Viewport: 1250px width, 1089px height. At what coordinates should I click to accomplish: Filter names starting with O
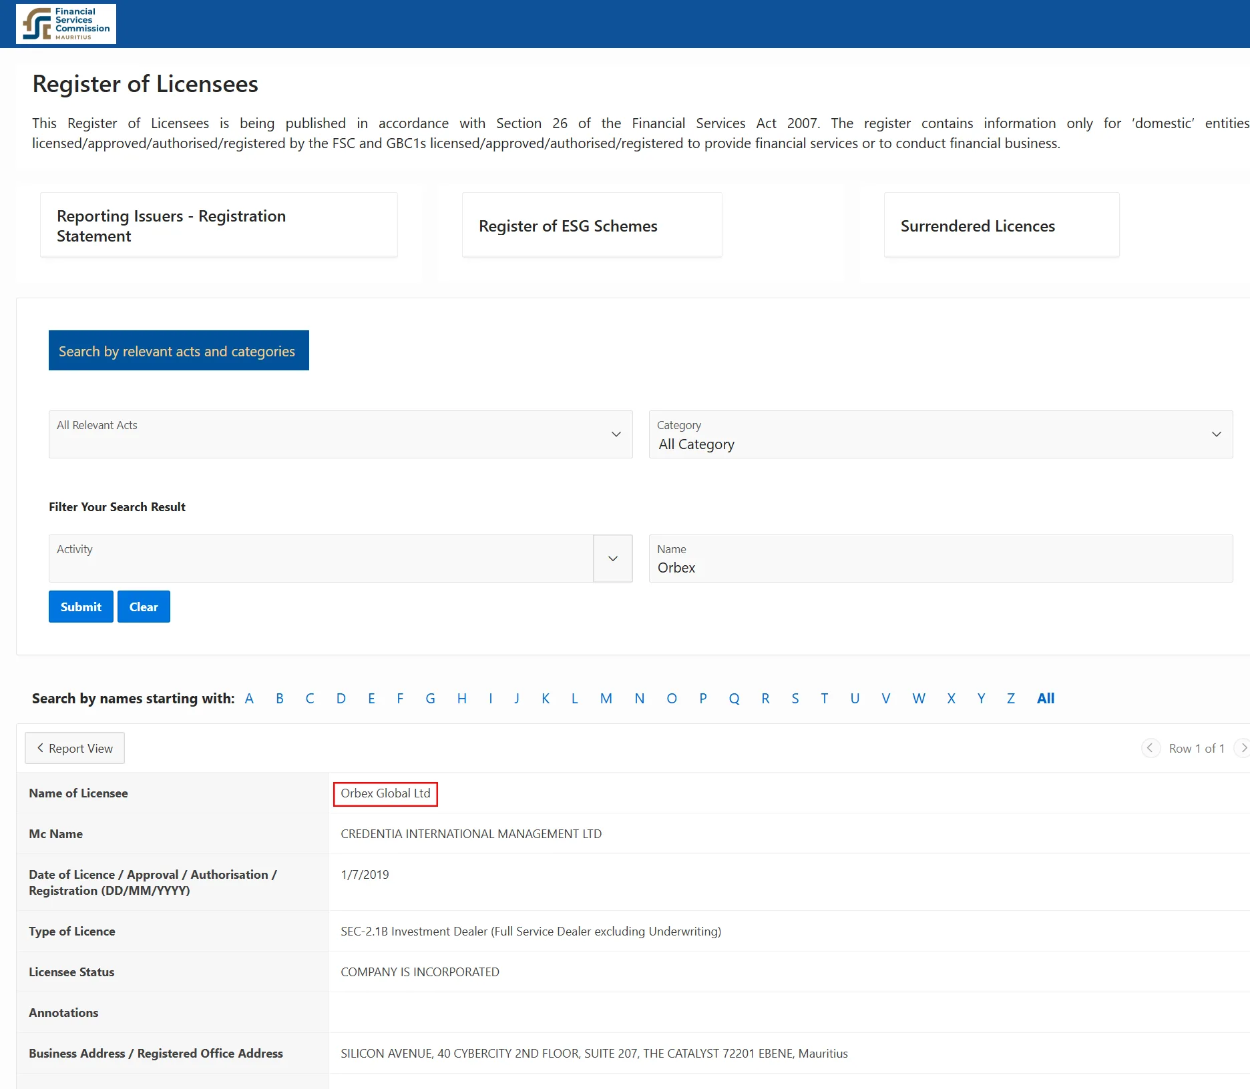click(672, 699)
